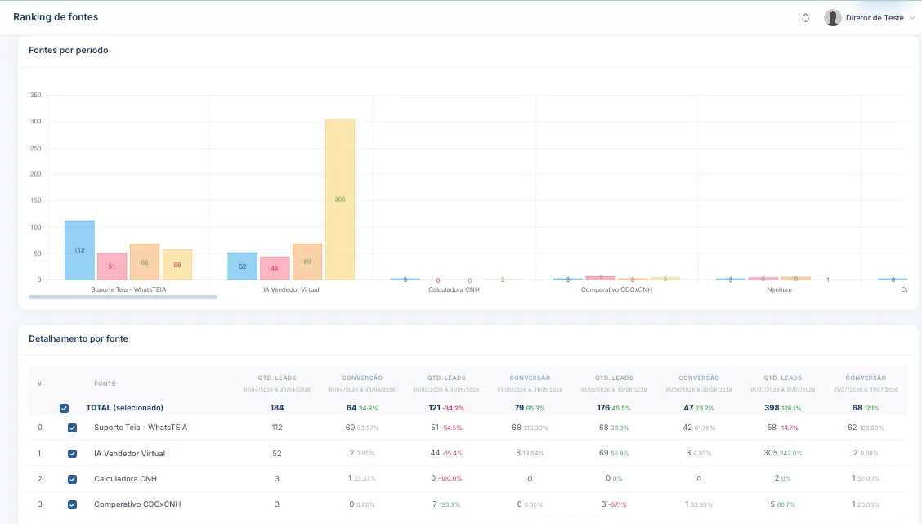The height and width of the screenshot is (524, 922).
Task: Click the Detalhamento por fonte heading
Action: 78,338
